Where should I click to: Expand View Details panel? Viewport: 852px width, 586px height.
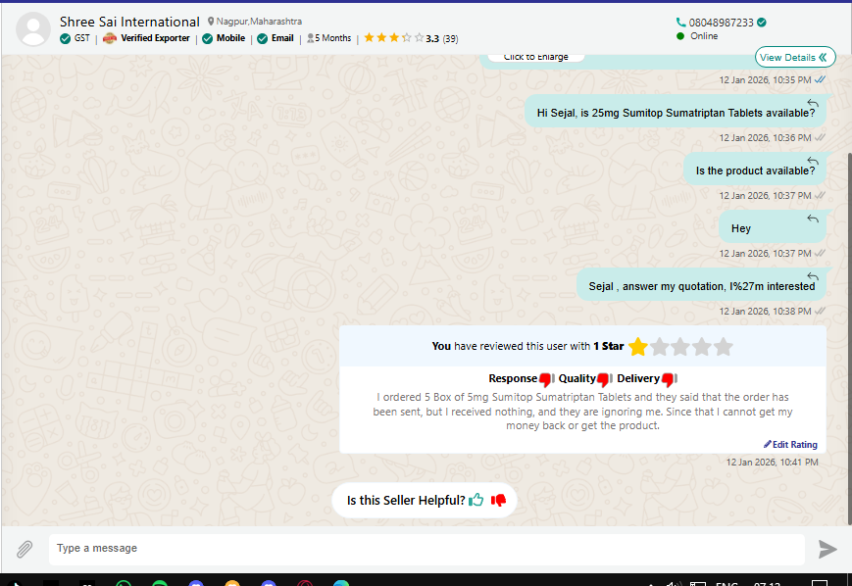pyautogui.click(x=795, y=57)
